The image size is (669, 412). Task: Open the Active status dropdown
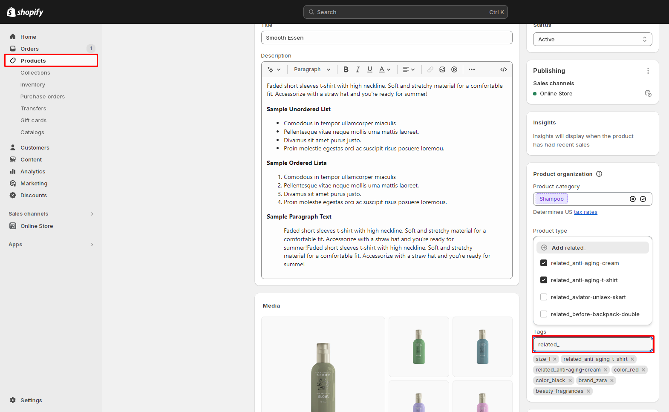pos(592,39)
